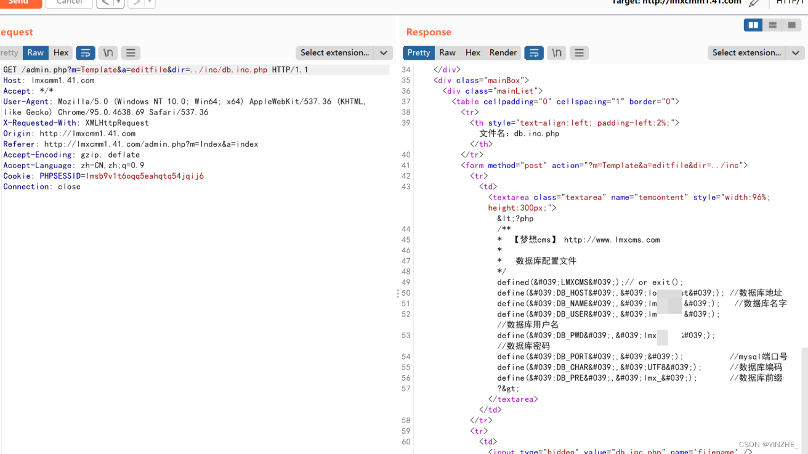Open Request 'Select extension...' dropdown

tap(335, 53)
